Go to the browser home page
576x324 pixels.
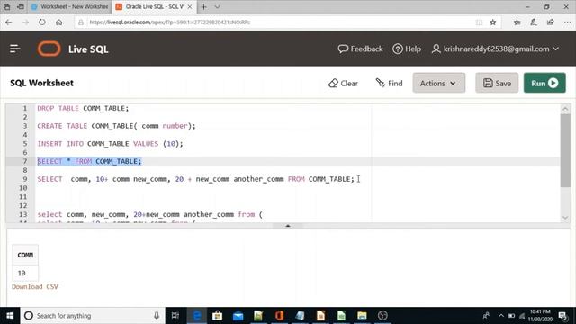pyautogui.click(x=58, y=22)
